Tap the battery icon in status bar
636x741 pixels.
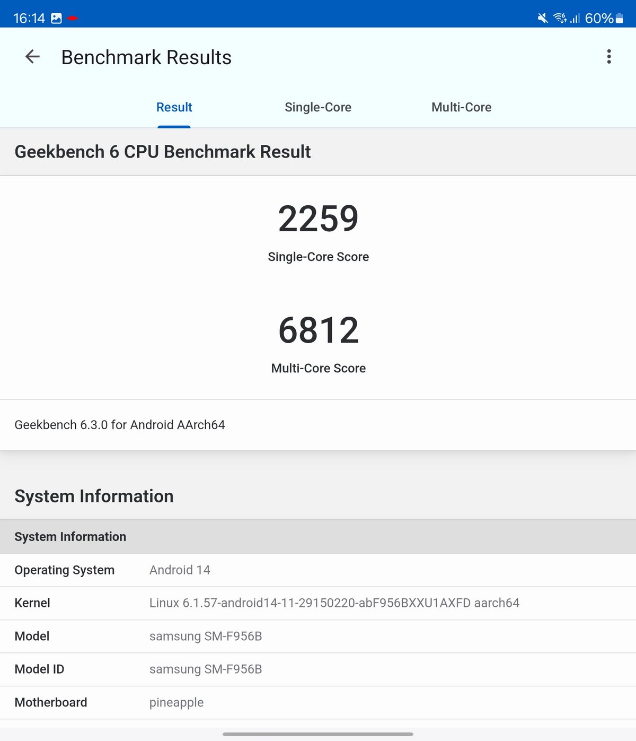619,19
